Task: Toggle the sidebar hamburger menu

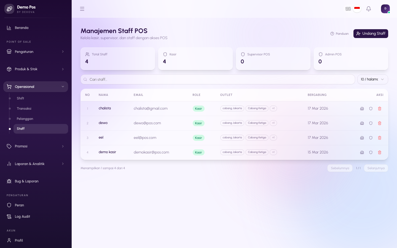Action: pos(82,9)
